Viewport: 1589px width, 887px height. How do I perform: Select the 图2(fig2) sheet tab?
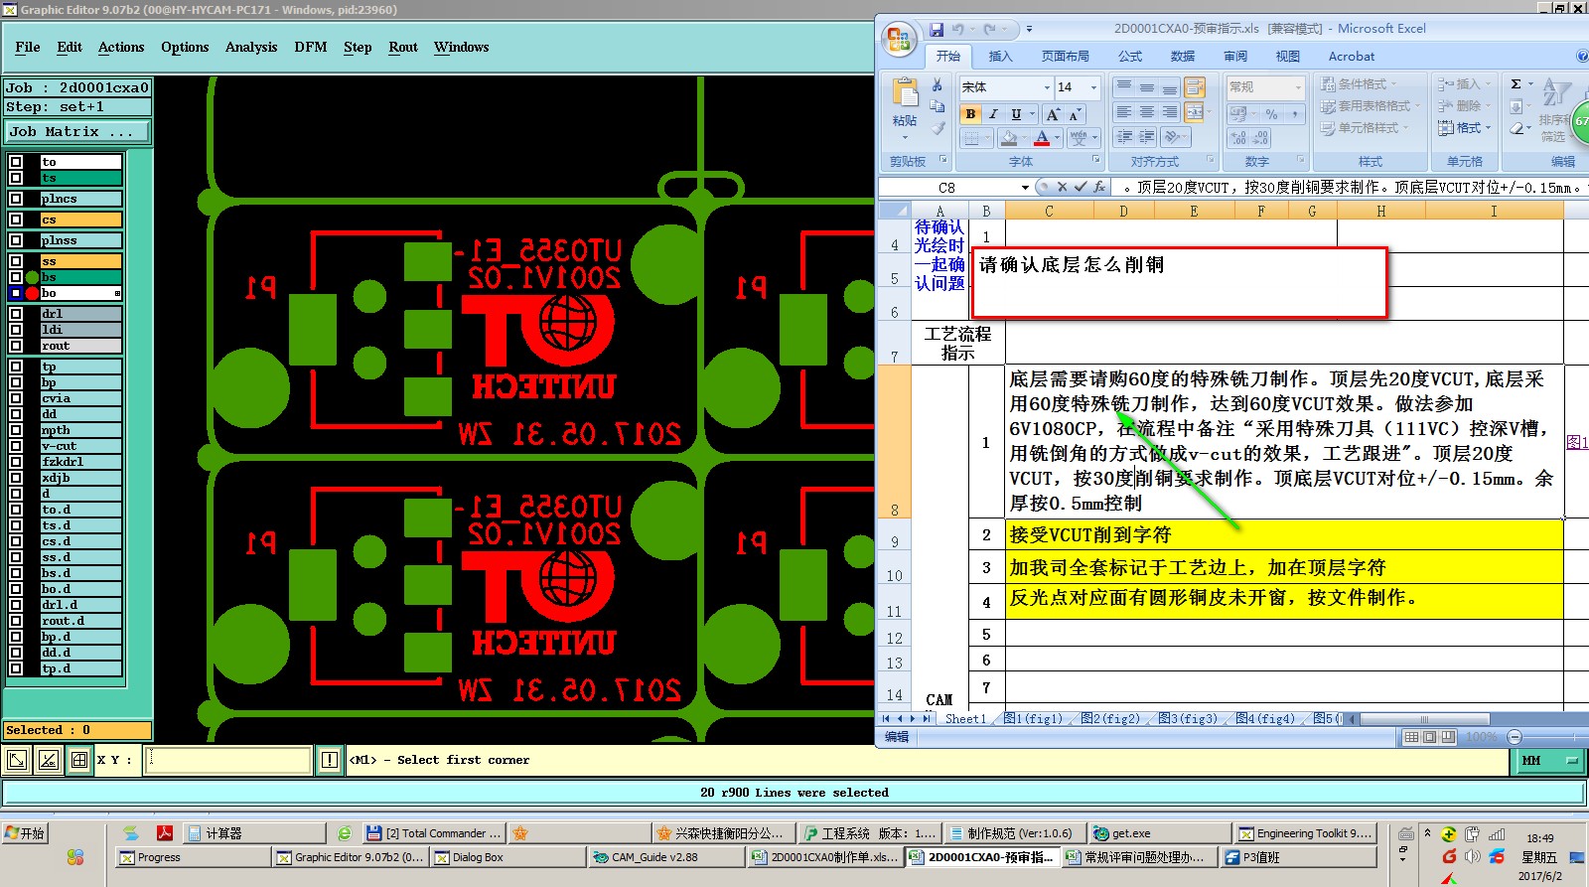1110,718
